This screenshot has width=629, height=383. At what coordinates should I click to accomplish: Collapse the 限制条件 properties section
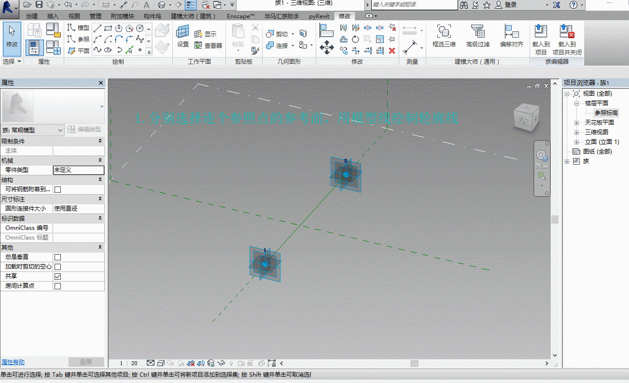(100, 141)
